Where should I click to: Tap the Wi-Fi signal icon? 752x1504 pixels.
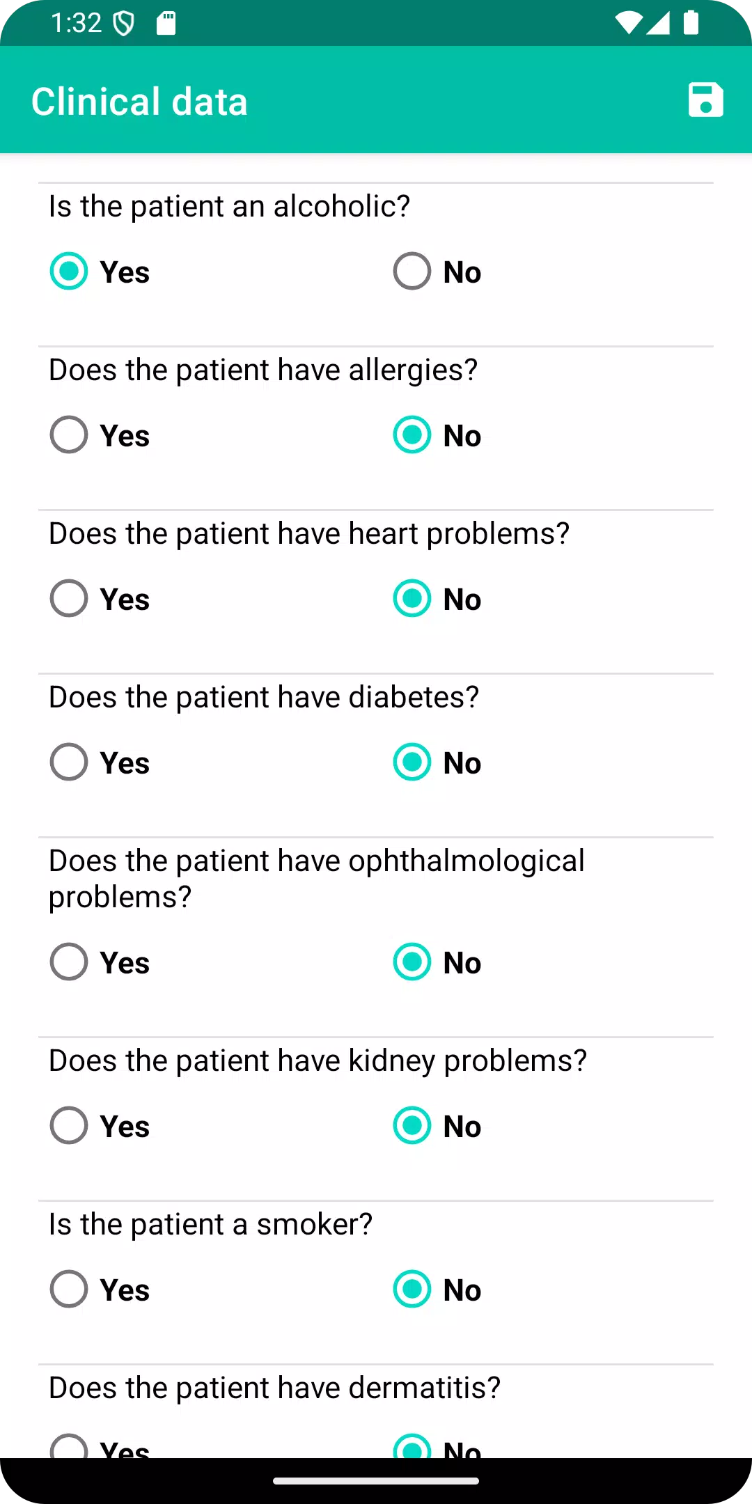[628, 23]
